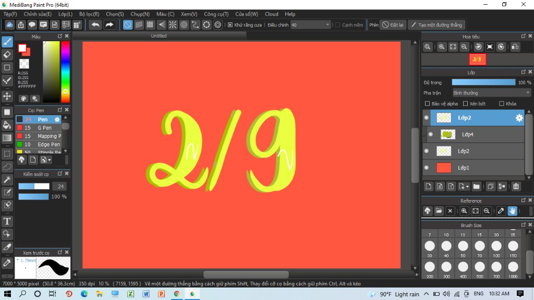Open the Lớp(L) menu
Viewport: 534px width, 300px height.
click(x=65, y=14)
